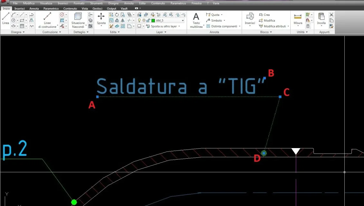
Task: Switch to the Gestisci ribbon tab
Action: [x=97, y=8]
